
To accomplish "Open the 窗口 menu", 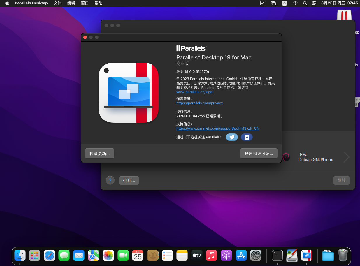I will (85, 3).
